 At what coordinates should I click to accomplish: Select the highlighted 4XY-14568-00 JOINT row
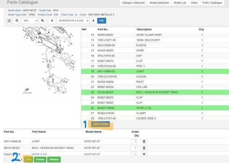point(153,71)
